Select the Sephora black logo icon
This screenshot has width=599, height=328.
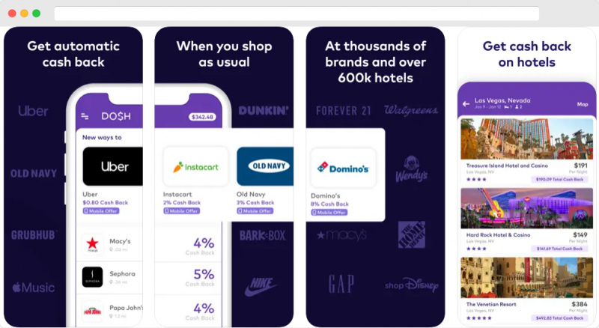point(92,277)
